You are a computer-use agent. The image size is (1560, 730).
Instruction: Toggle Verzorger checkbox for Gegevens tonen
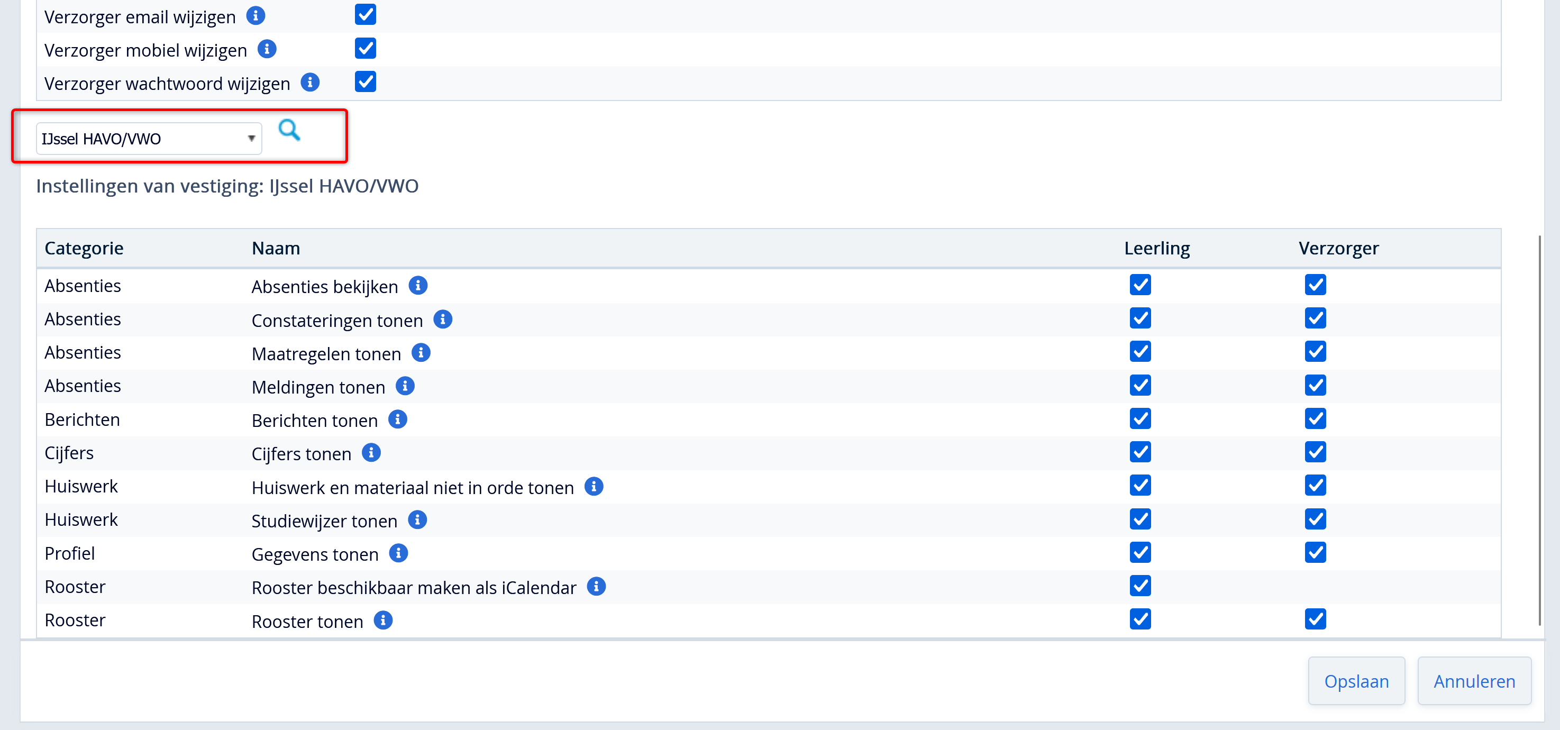coord(1316,552)
